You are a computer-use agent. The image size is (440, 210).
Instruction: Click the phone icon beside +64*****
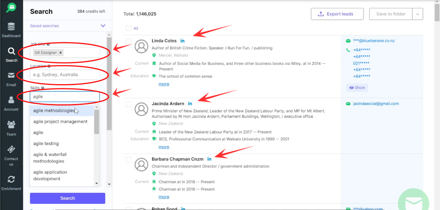click(x=348, y=50)
